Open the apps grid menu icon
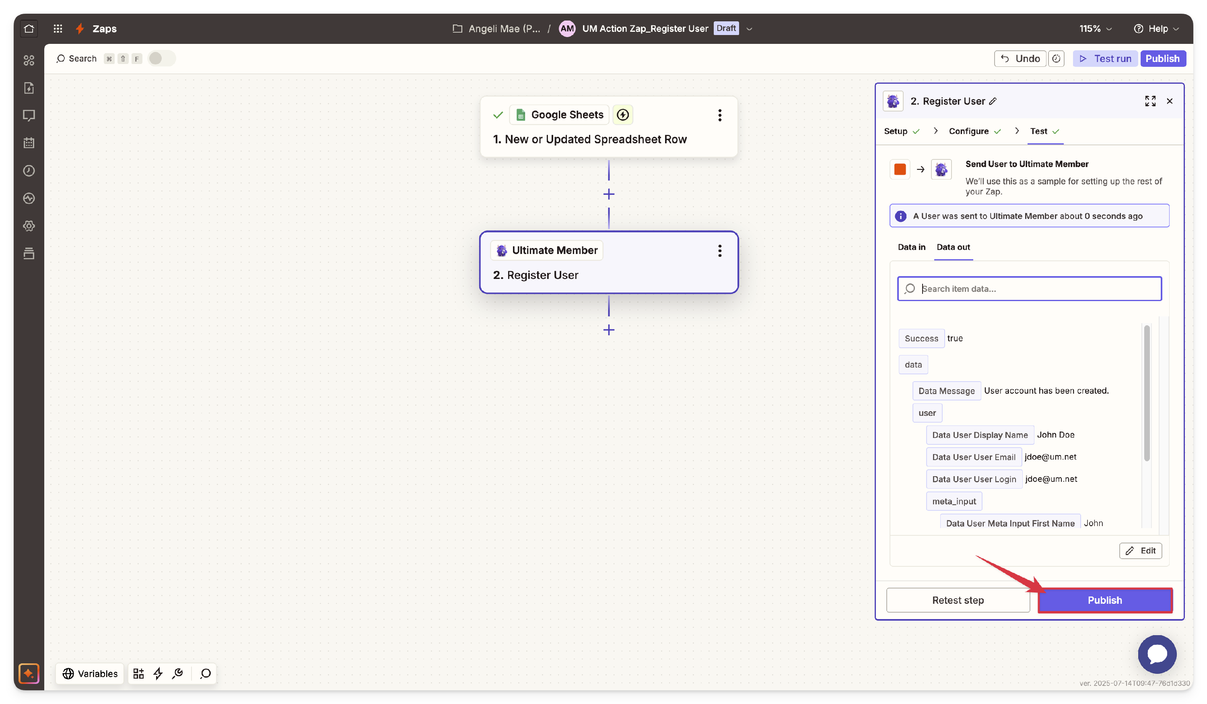This screenshot has width=1207, height=704. tap(58, 29)
